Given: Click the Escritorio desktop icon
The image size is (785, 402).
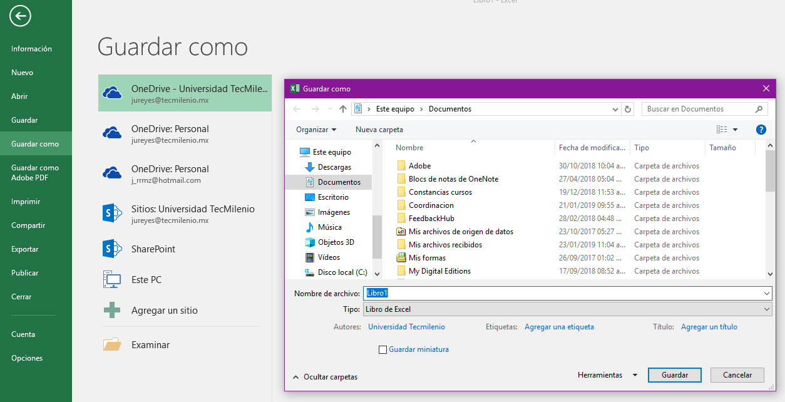Looking at the screenshot, I should coord(309,197).
